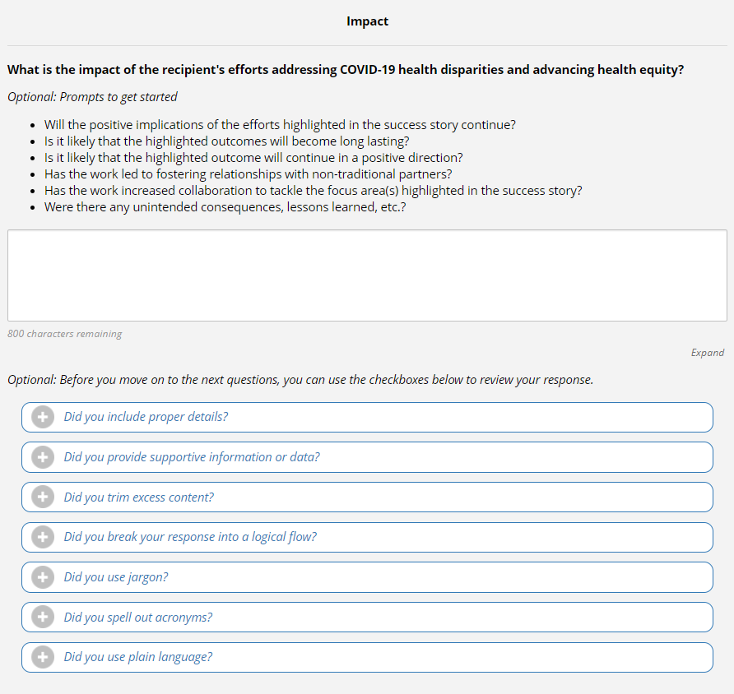This screenshot has height=694, width=734.
Task: Open the 'Did you spell out acronyms?' label
Action: [x=137, y=618]
